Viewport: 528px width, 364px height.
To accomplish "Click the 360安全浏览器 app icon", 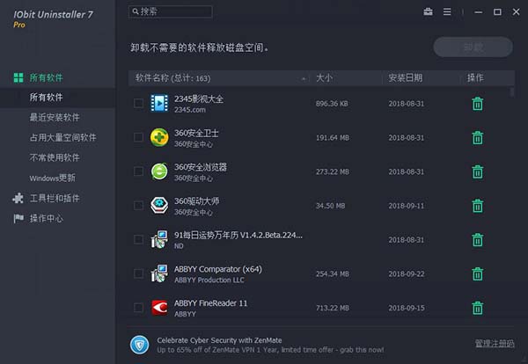I will click(x=159, y=171).
